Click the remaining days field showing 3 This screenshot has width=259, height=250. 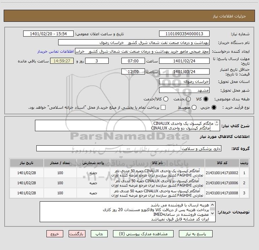97,61
